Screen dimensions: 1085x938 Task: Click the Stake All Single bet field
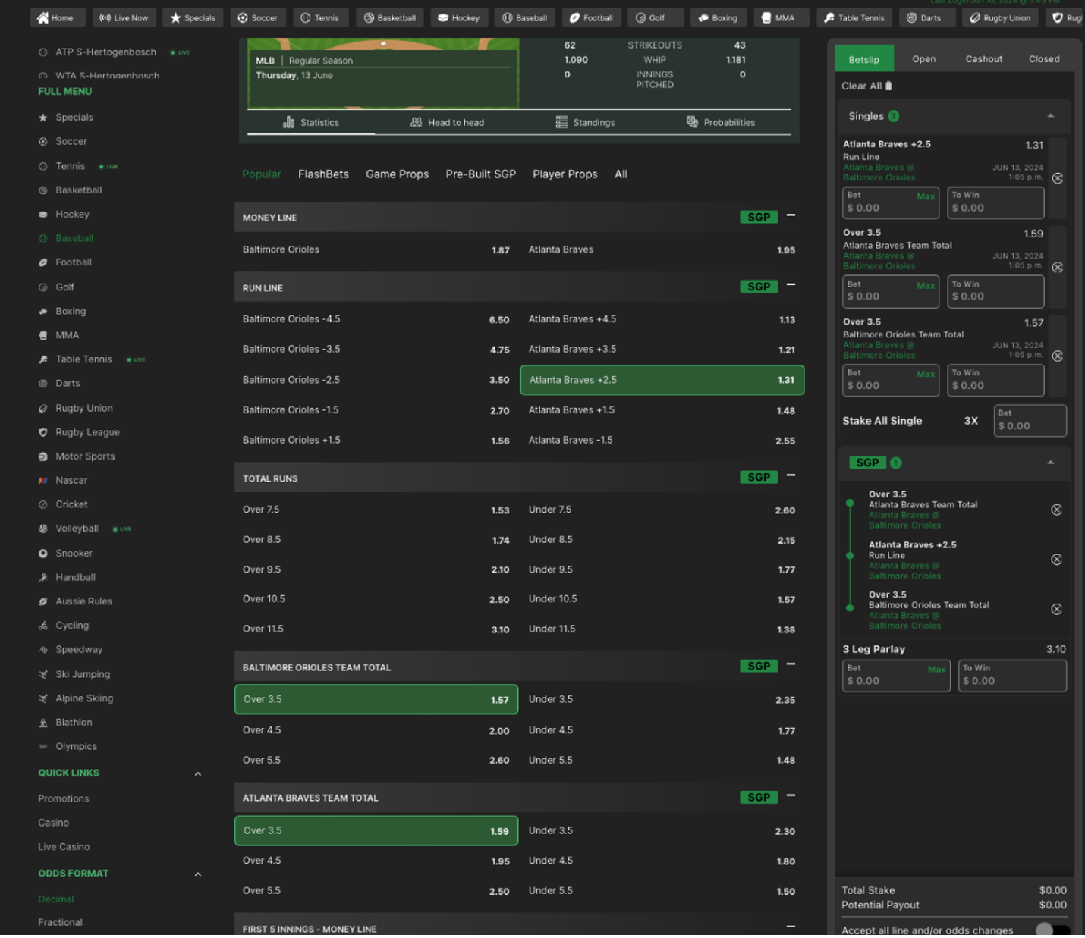click(x=1030, y=421)
